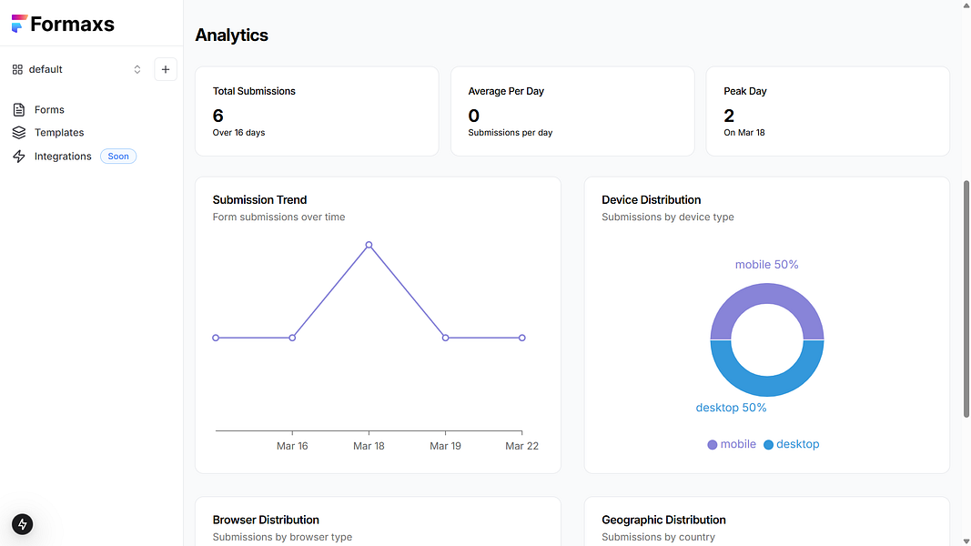Expand the default workspace chevron selector

tap(137, 69)
